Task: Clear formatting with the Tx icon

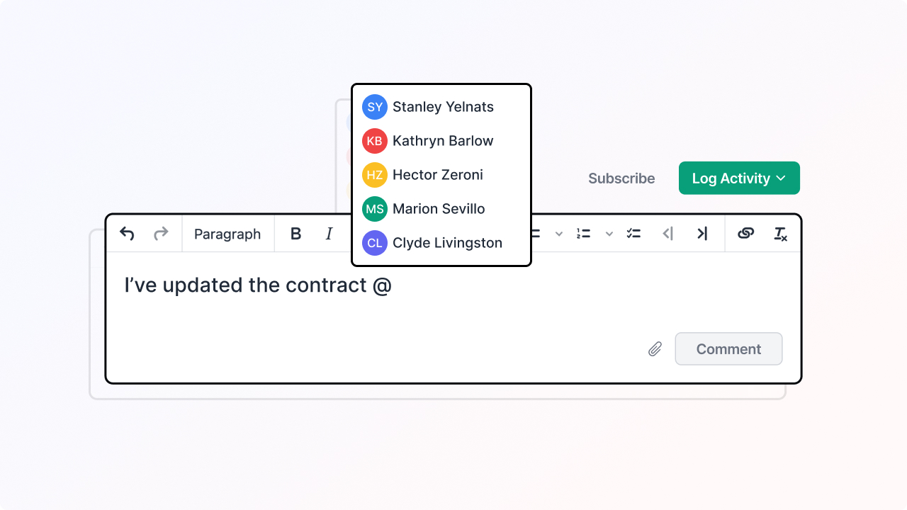Action: click(x=780, y=234)
